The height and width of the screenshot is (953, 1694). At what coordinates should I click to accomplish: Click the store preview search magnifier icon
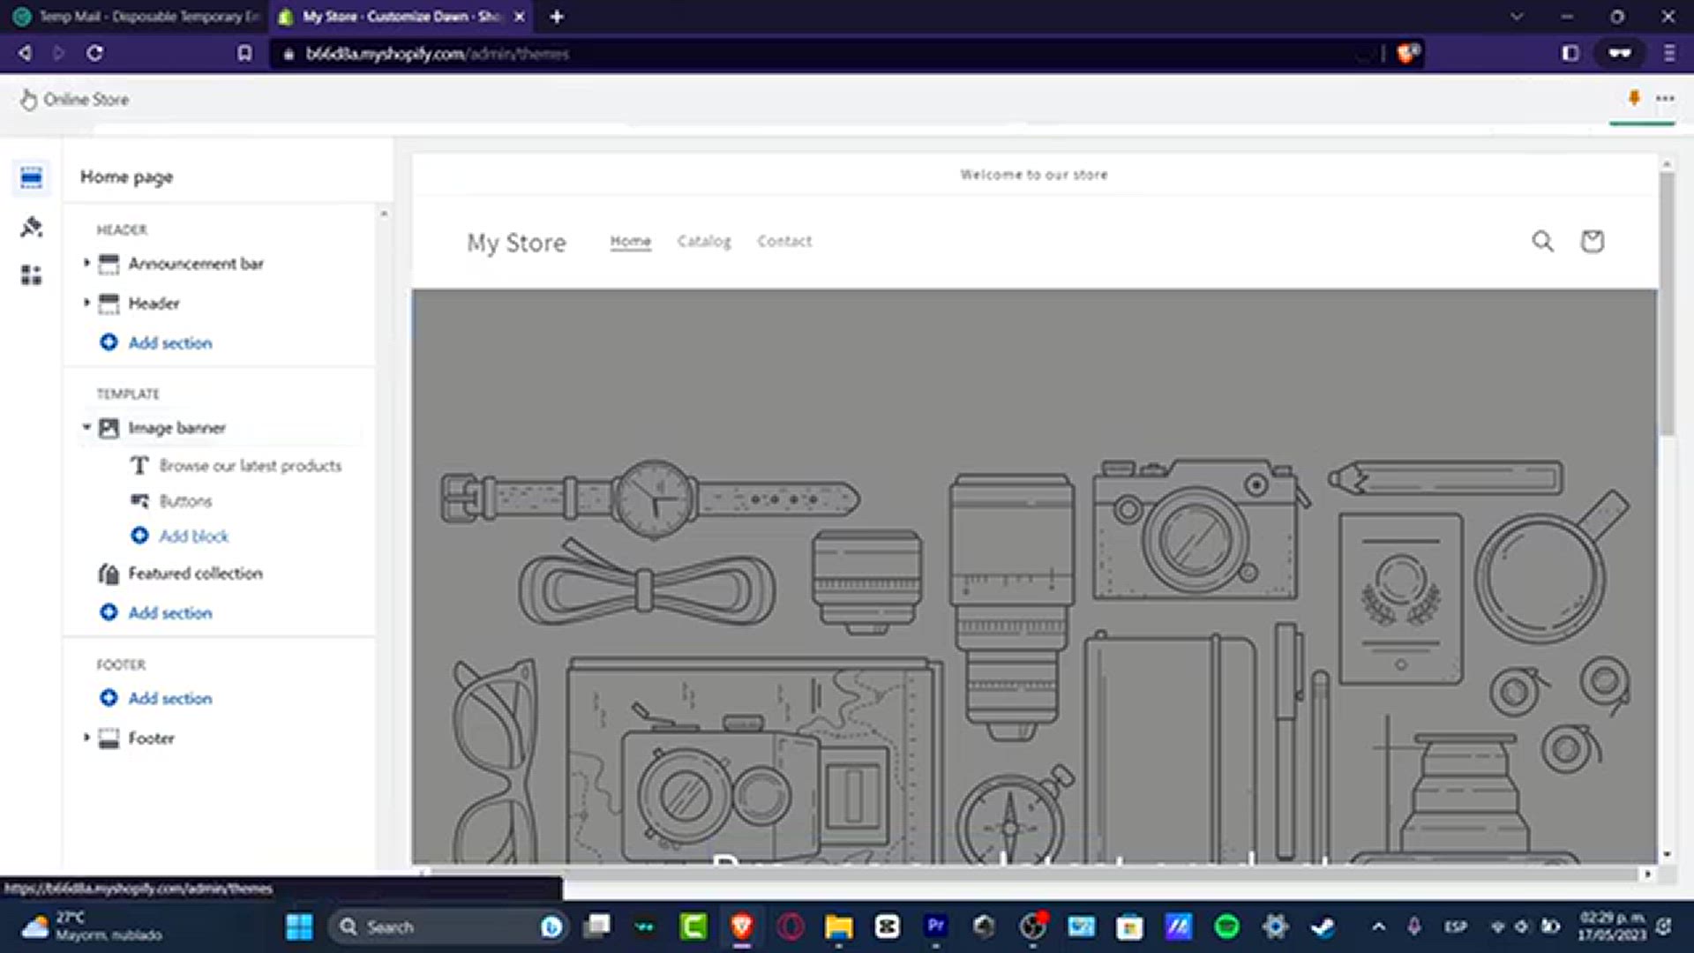click(x=1542, y=241)
